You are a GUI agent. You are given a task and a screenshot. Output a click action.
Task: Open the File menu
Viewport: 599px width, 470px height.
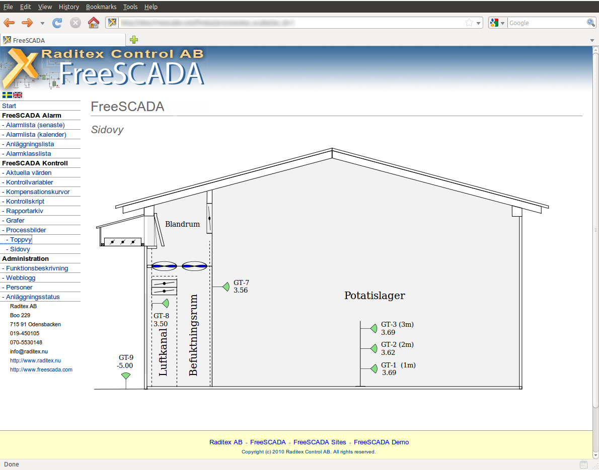coord(8,7)
